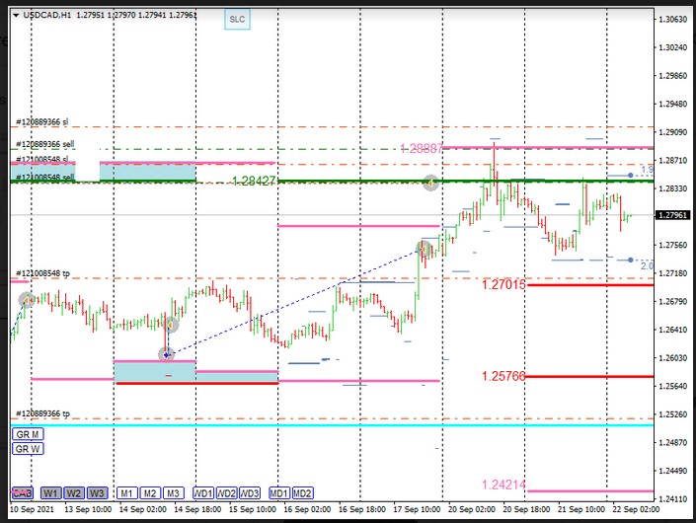The image size is (696, 523).
Task: Click the 17 Sep 10:00 time label
Action: [x=417, y=509]
